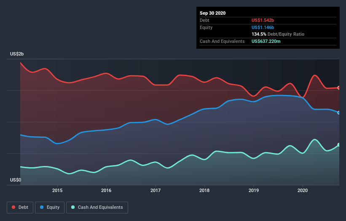
Task: Select the 2020 axis label
Action: point(303,190)
